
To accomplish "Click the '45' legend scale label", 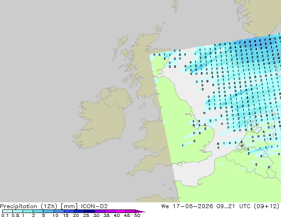I will [127, 215].
